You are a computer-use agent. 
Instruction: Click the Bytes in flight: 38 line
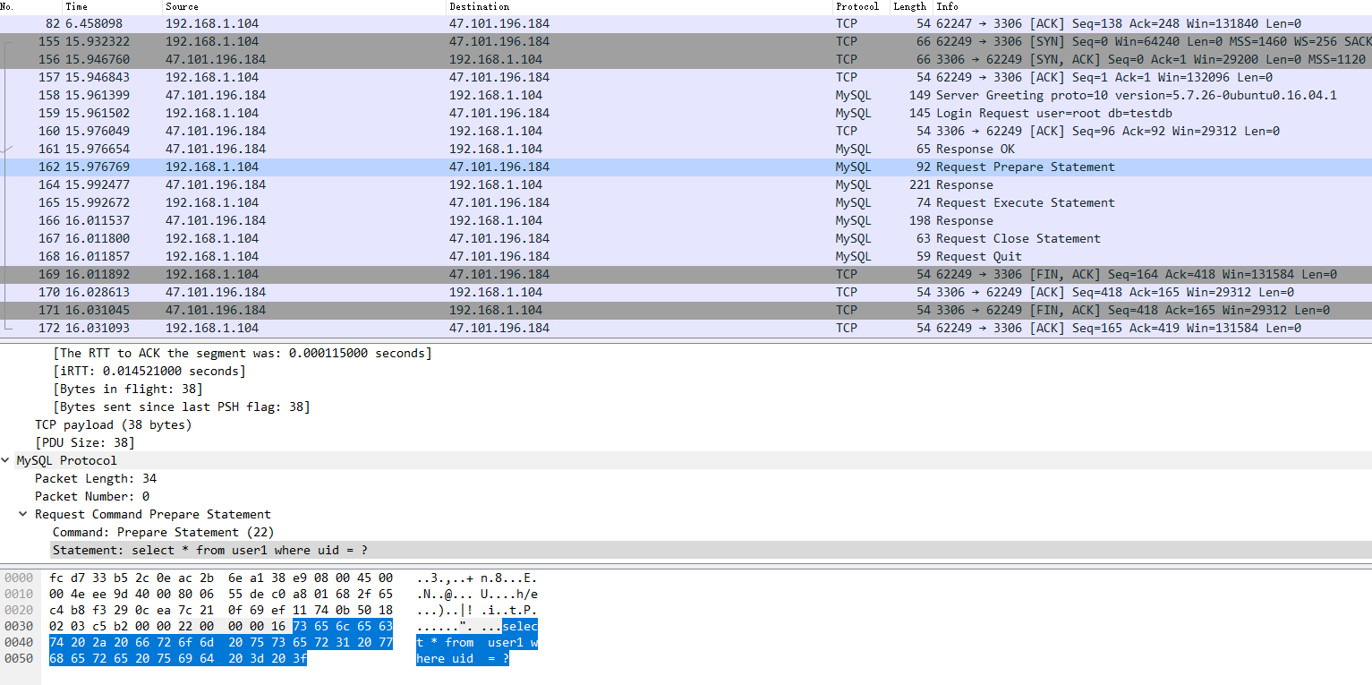[128, 389]
